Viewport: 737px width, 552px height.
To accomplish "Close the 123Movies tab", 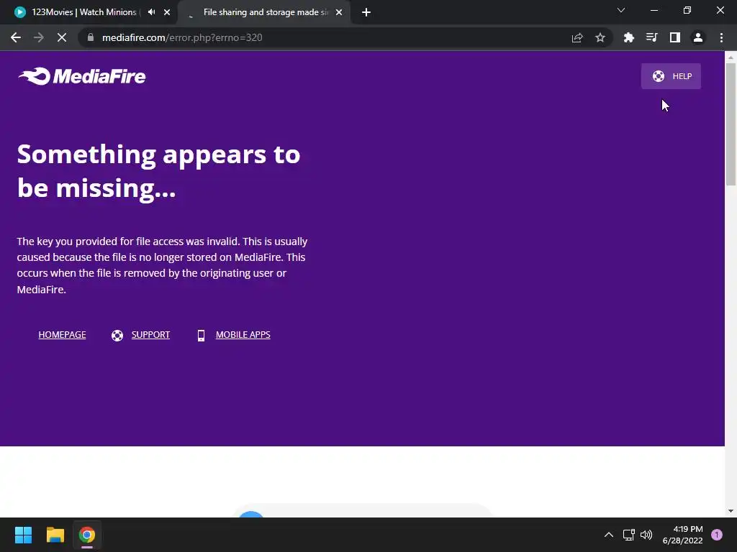I will [167, 12].
